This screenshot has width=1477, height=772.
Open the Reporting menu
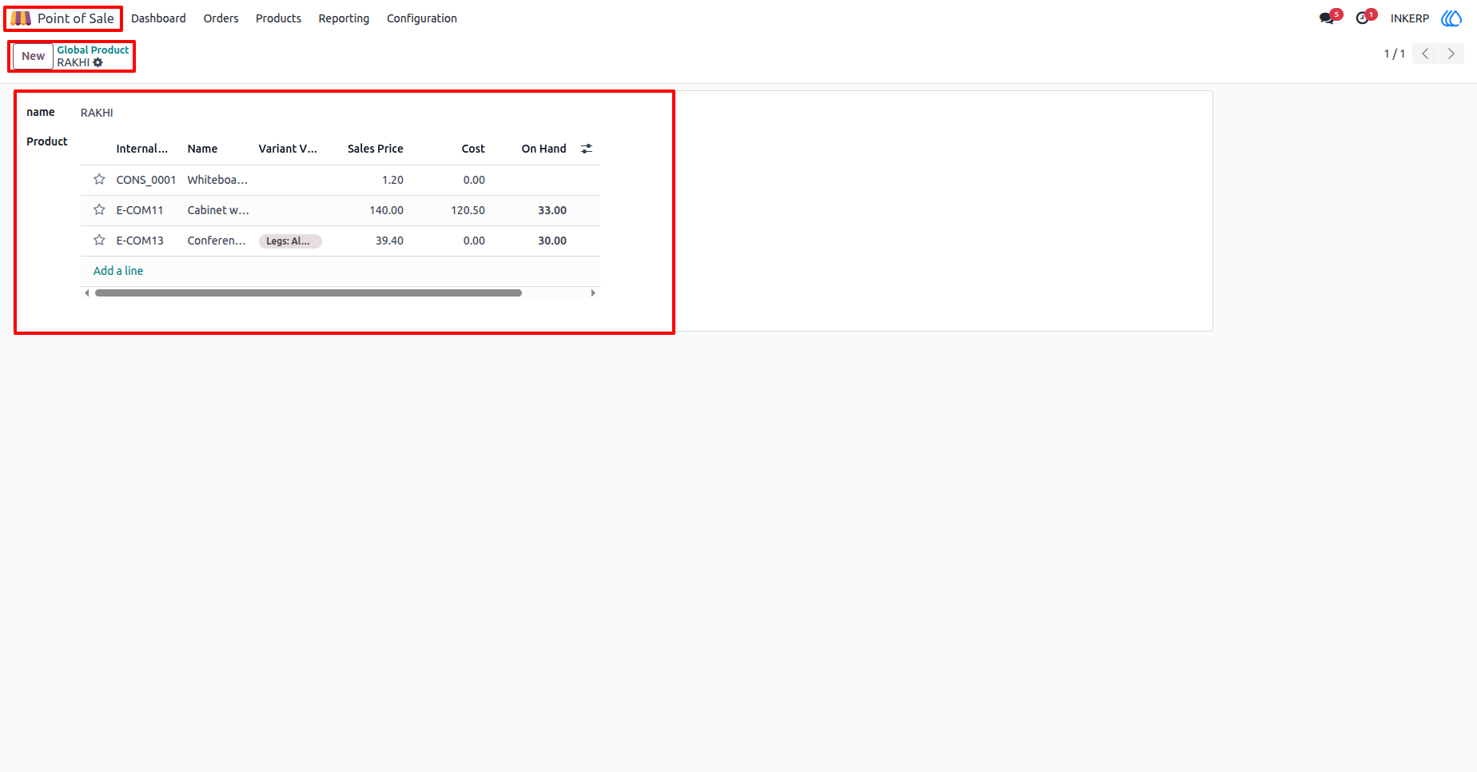click(344, 18)
